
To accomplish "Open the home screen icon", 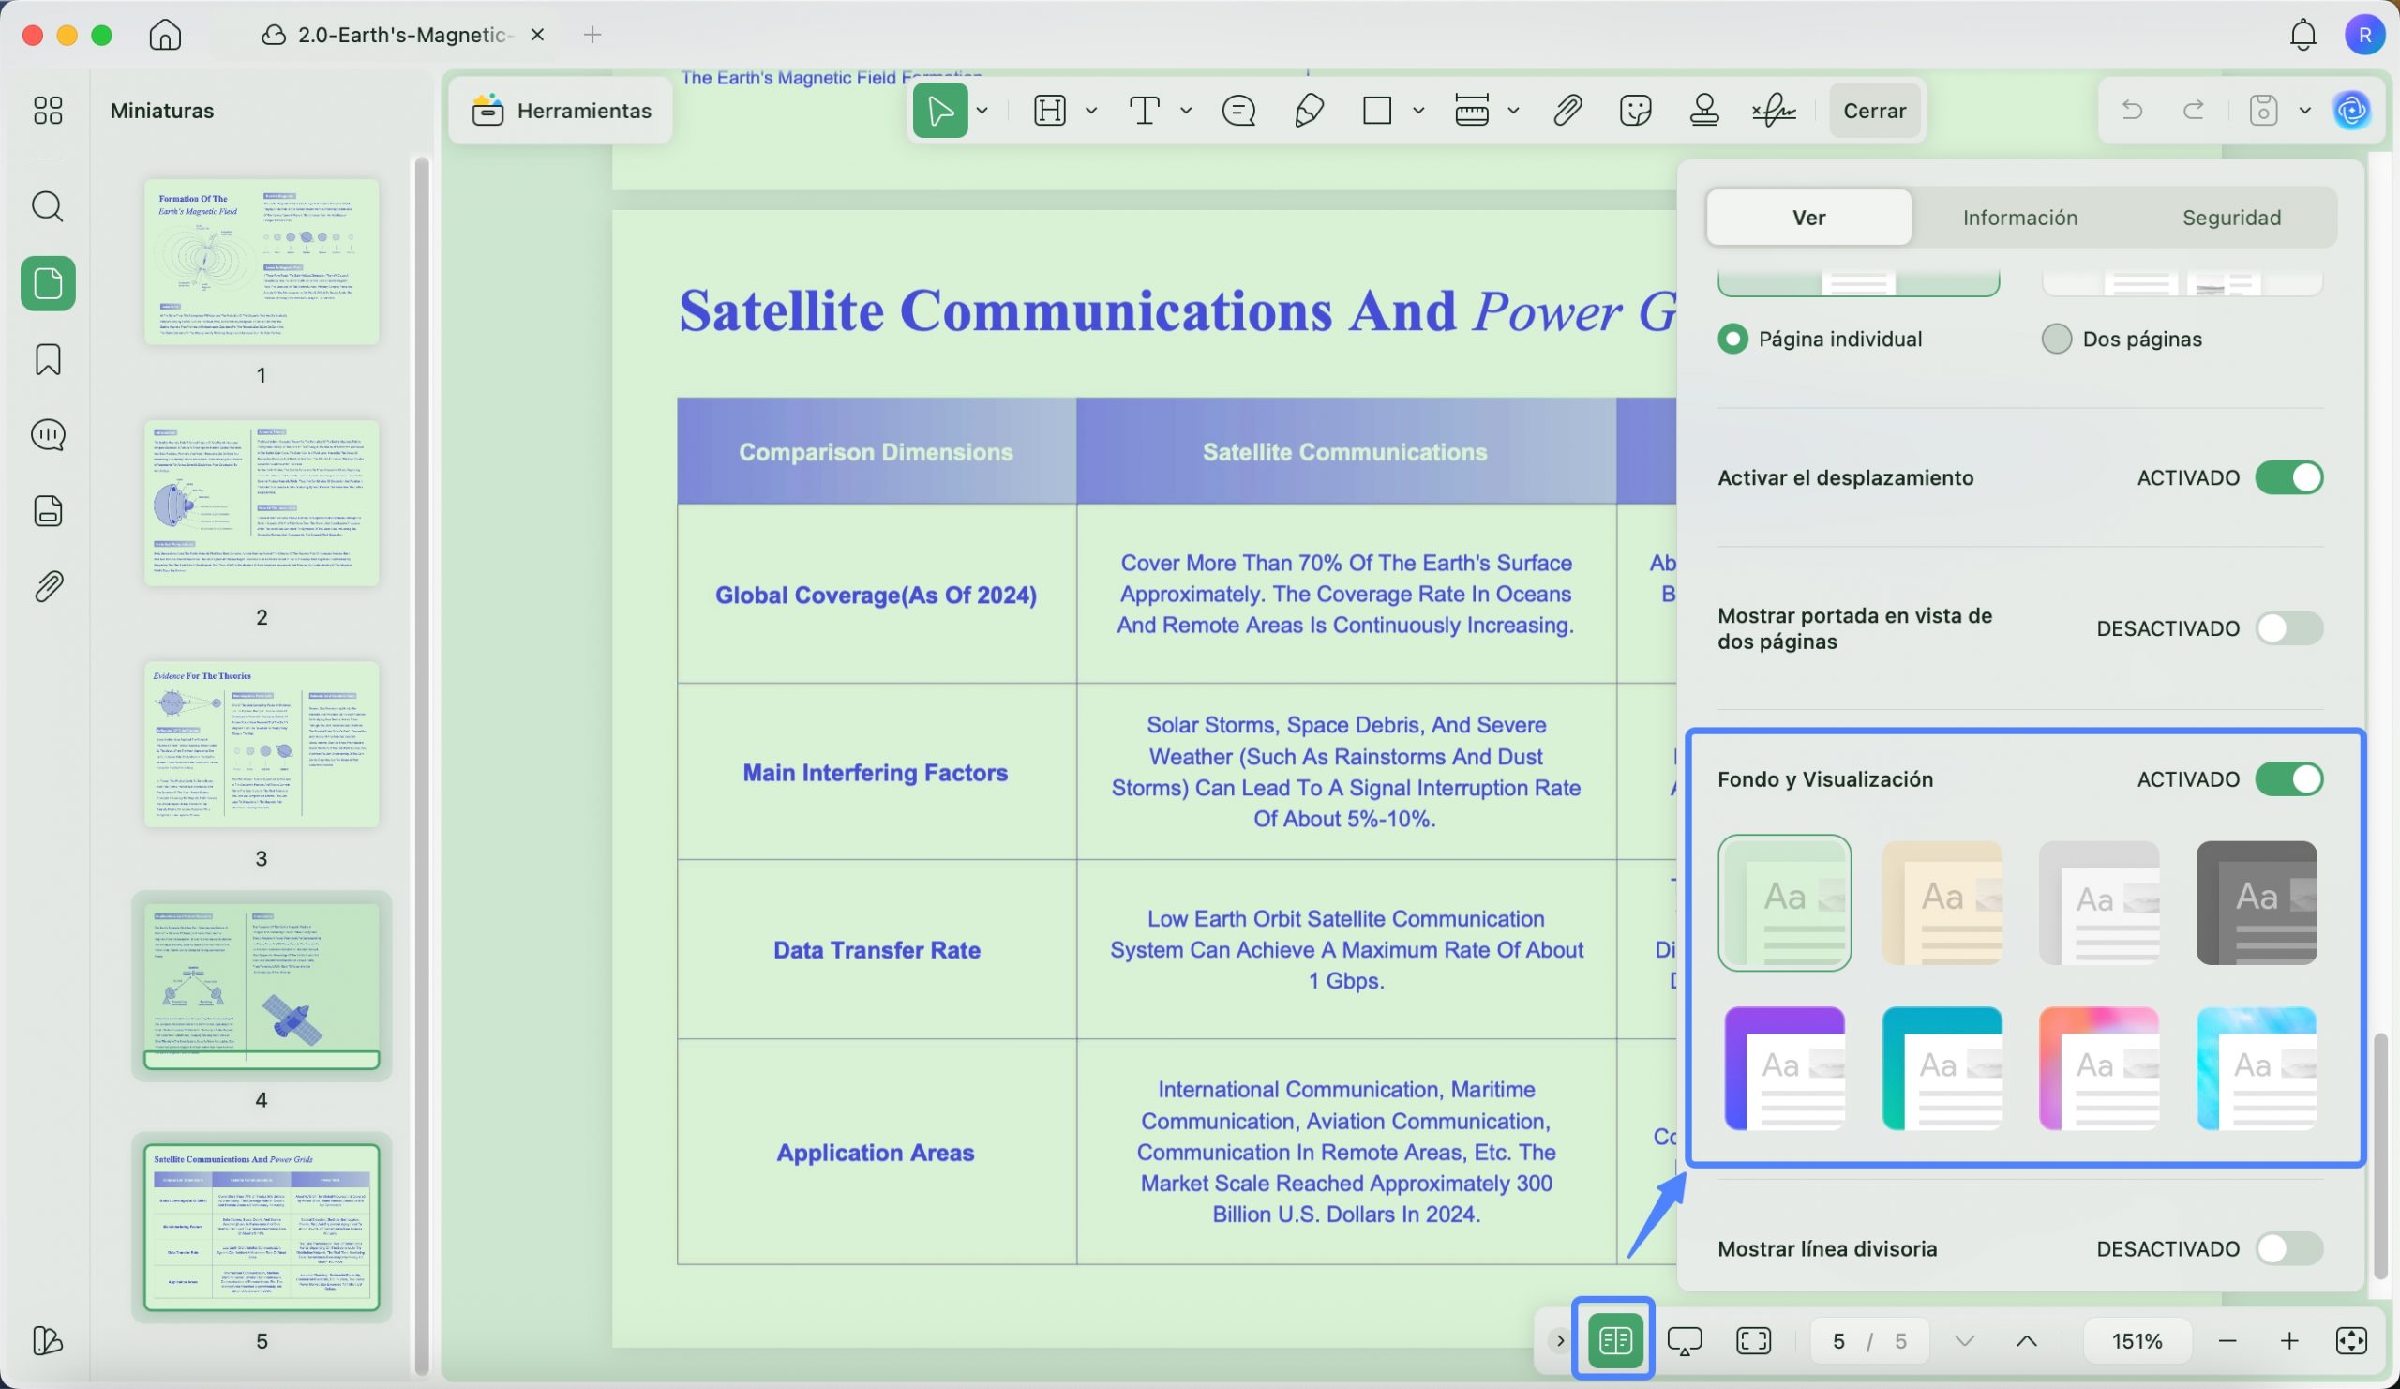I will point(165,36).
